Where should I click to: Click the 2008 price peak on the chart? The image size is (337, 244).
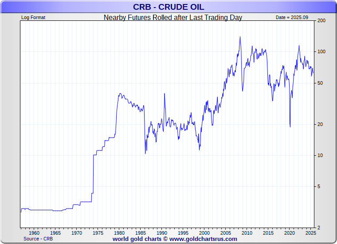coord(240,37)
